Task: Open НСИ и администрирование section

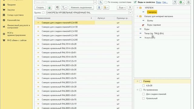Action: (16, 34)
